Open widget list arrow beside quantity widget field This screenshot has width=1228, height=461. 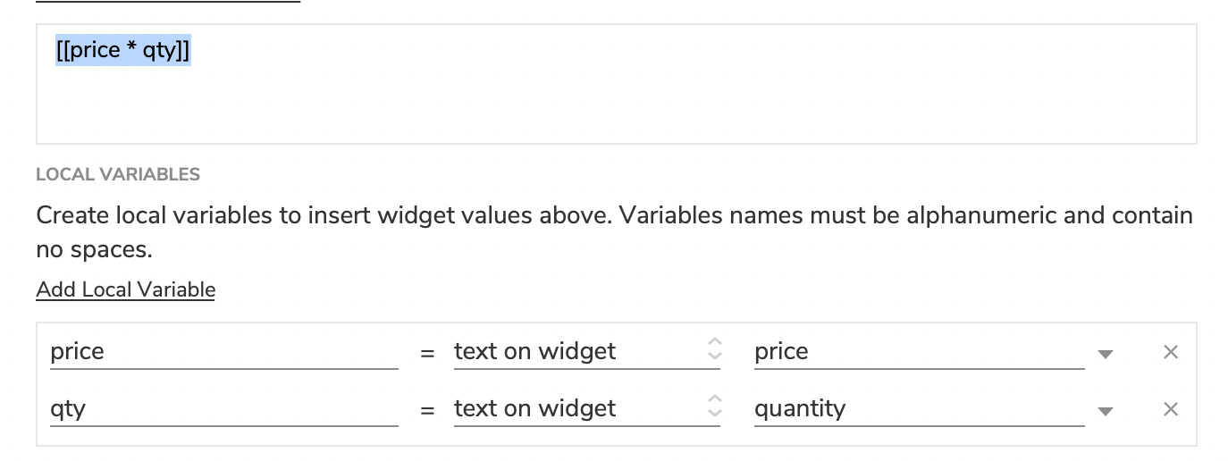(x=1106, y=411)
